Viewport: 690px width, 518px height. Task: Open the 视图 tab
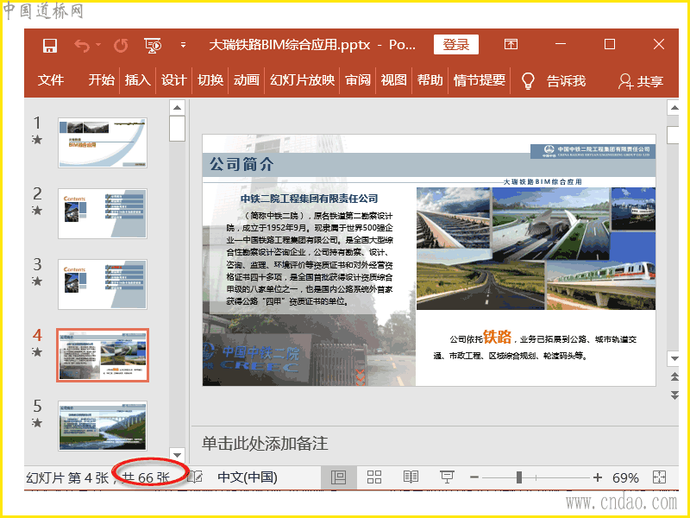tap(394, 80)
